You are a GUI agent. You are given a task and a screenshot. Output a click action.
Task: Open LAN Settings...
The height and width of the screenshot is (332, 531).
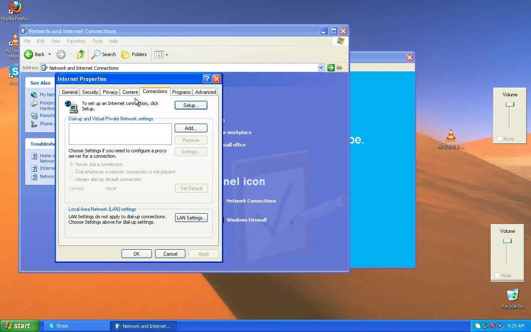[x=191, y=218]
